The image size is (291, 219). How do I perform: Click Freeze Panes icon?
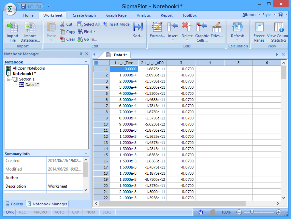[259, 27]
